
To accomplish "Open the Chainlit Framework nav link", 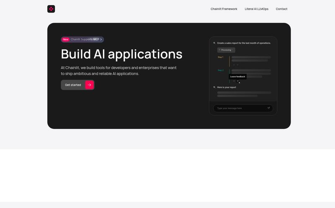I will pyautogui.click(x=224, y=9).
